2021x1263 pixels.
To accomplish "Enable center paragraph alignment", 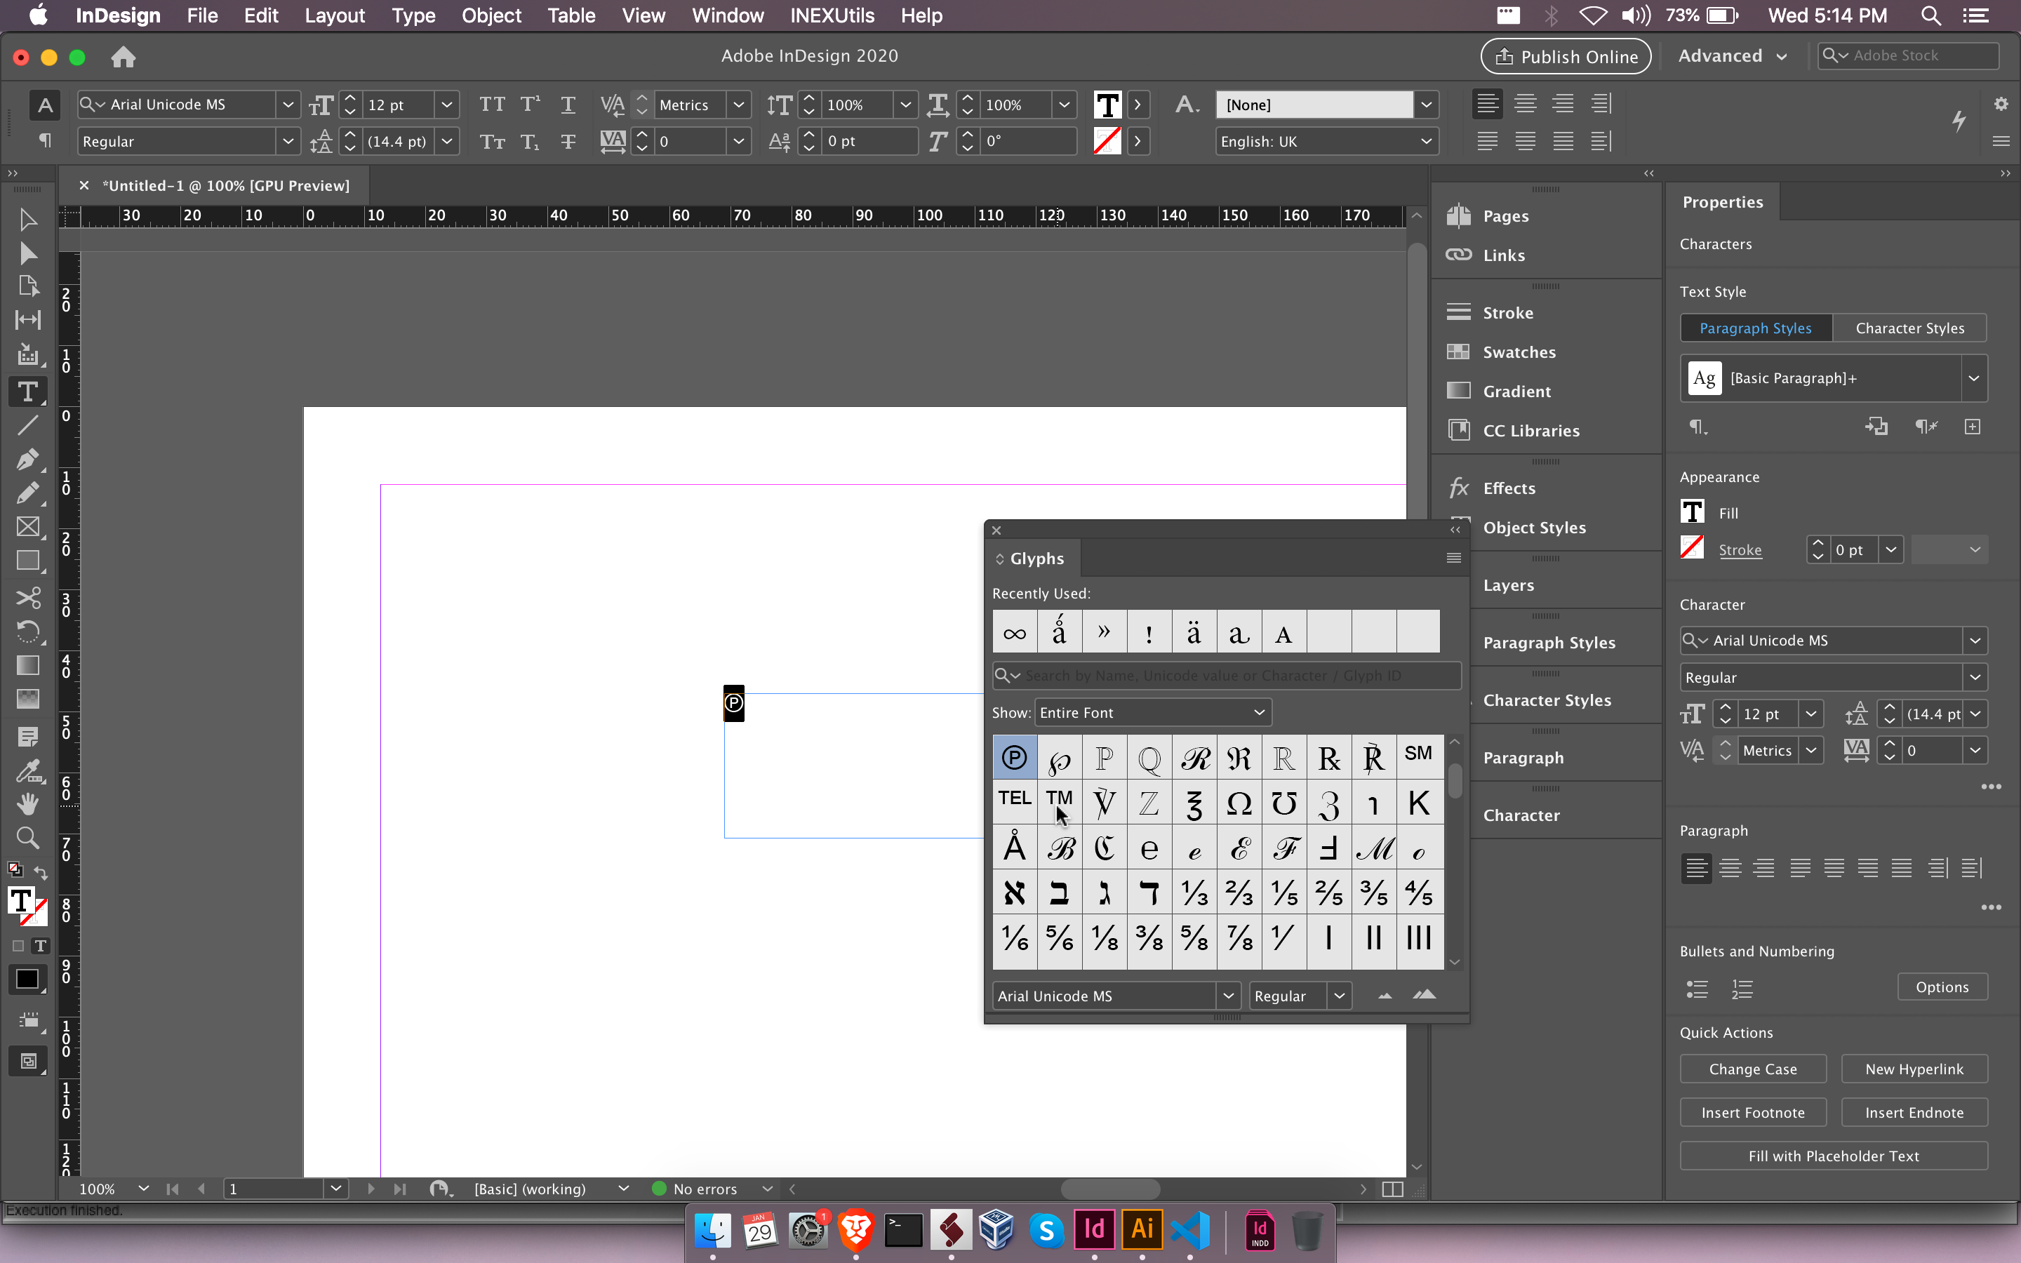I will pyautogui.click(x=1524, y=102).
